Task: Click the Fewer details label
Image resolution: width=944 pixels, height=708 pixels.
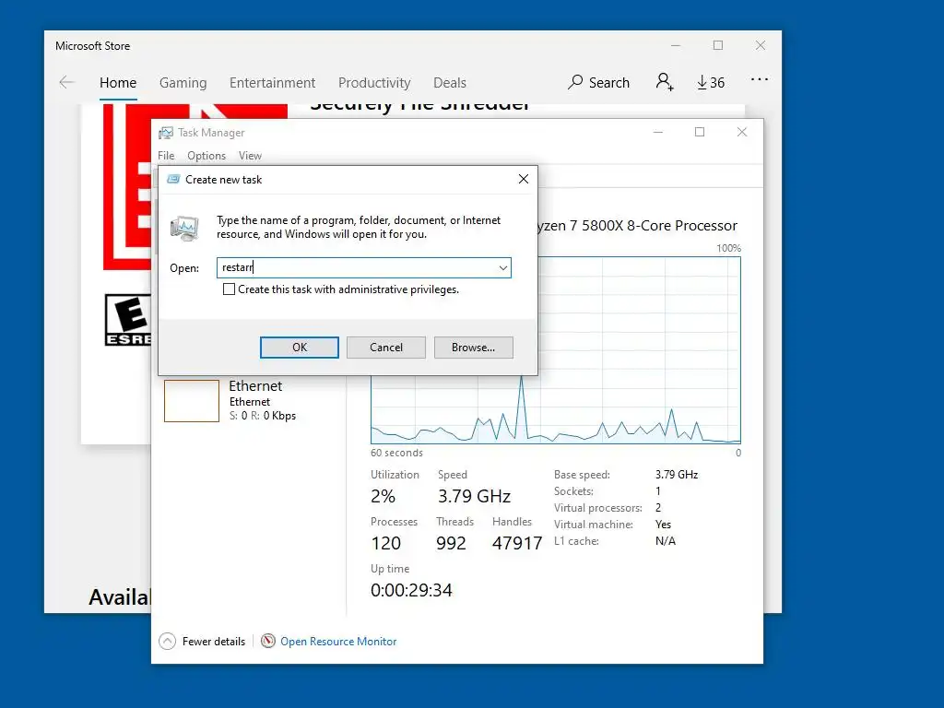Action: pyautogui.click(x=214, y=642)
